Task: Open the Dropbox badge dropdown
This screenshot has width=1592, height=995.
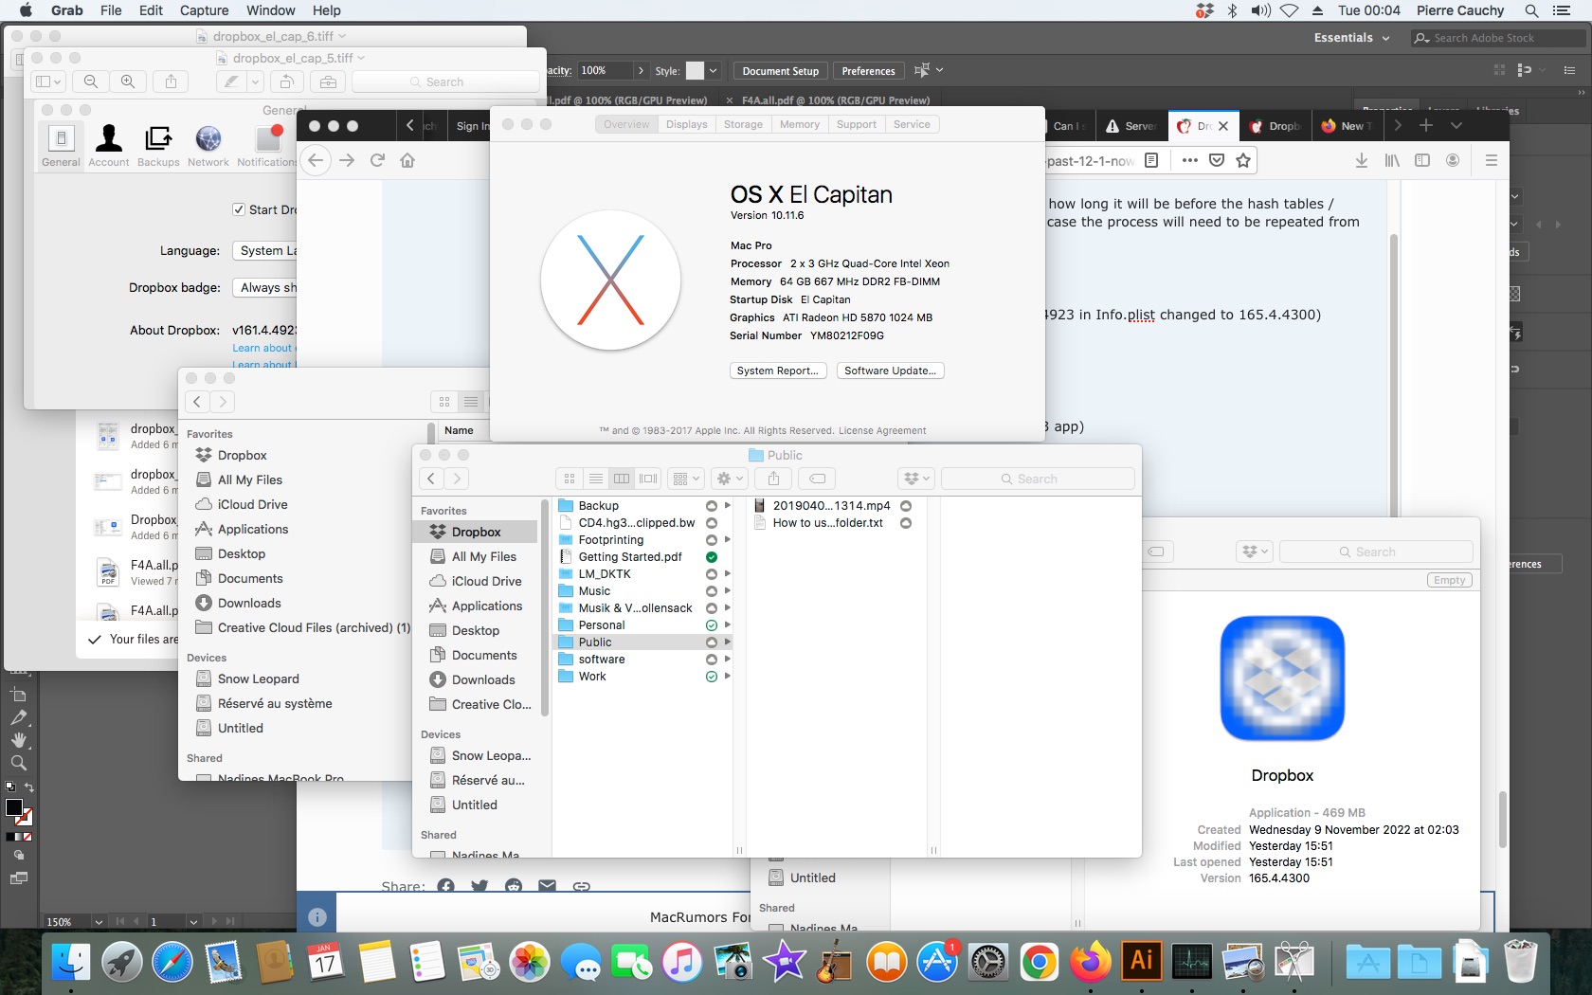Action: click(x=265, y=287)
